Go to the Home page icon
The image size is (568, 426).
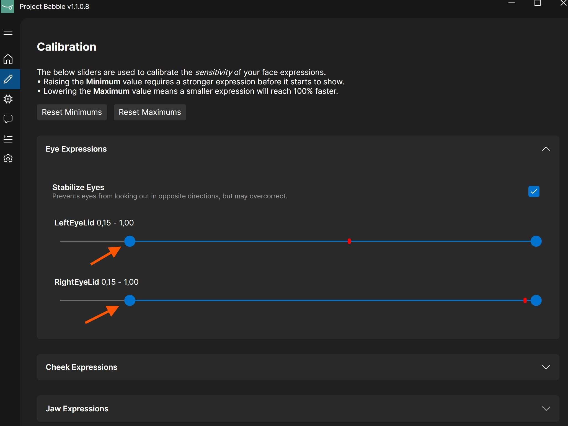(8, 59)
